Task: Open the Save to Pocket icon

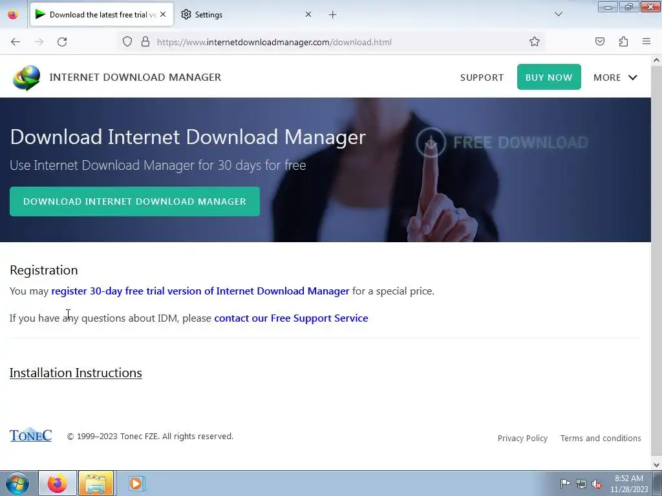Action: coord(599,42)
